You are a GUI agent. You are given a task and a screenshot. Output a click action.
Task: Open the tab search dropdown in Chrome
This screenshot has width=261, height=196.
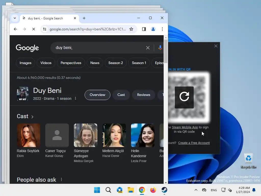click(15, 18)
